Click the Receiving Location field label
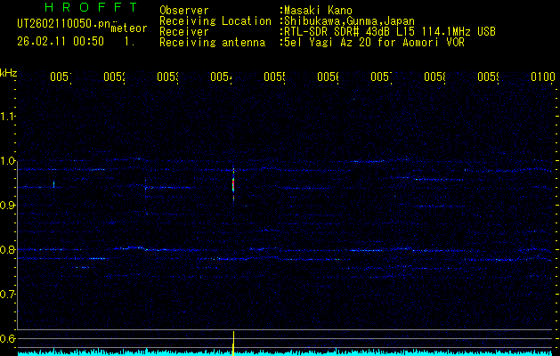This screenshot has height=356, width=560. point(215,20)
